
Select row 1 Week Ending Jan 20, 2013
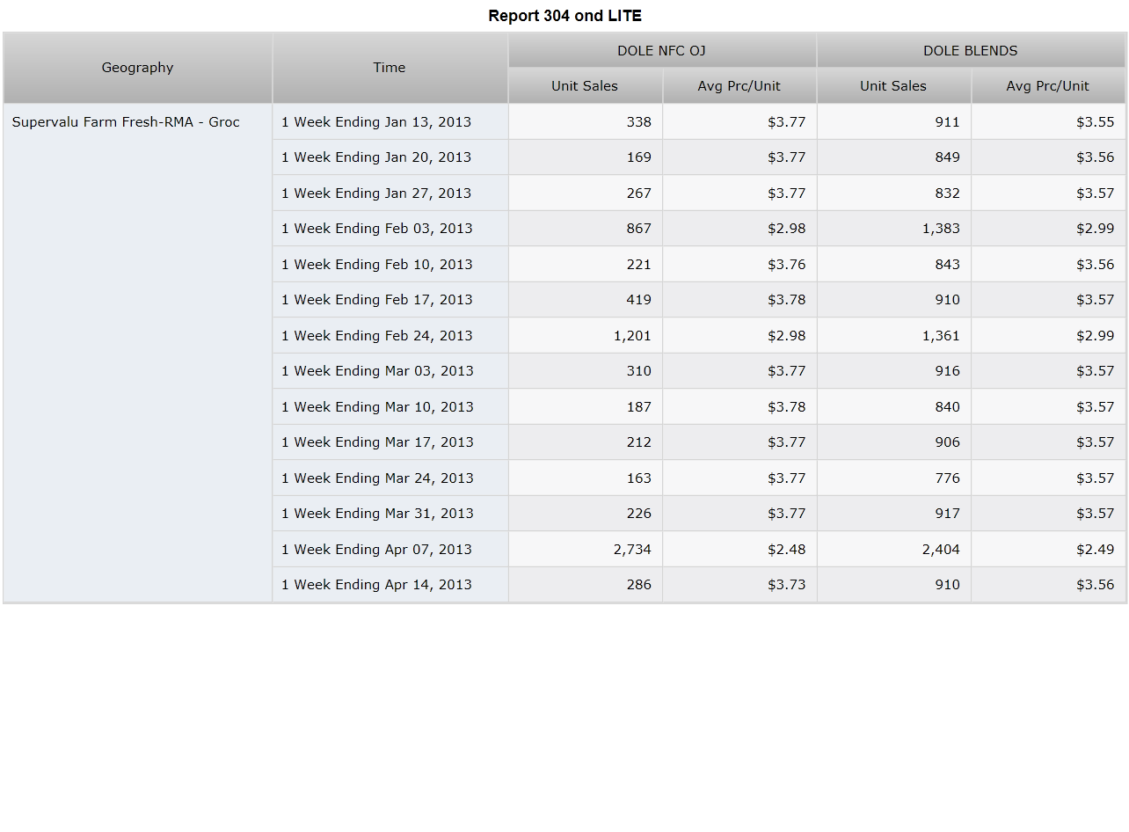click(390, 157)
